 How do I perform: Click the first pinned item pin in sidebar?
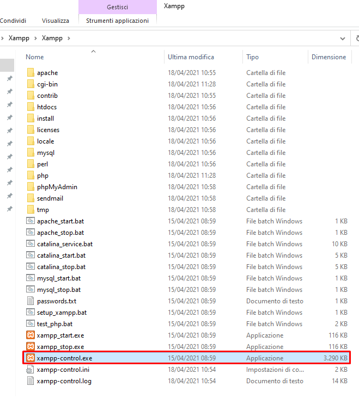(x=9, y=78)
